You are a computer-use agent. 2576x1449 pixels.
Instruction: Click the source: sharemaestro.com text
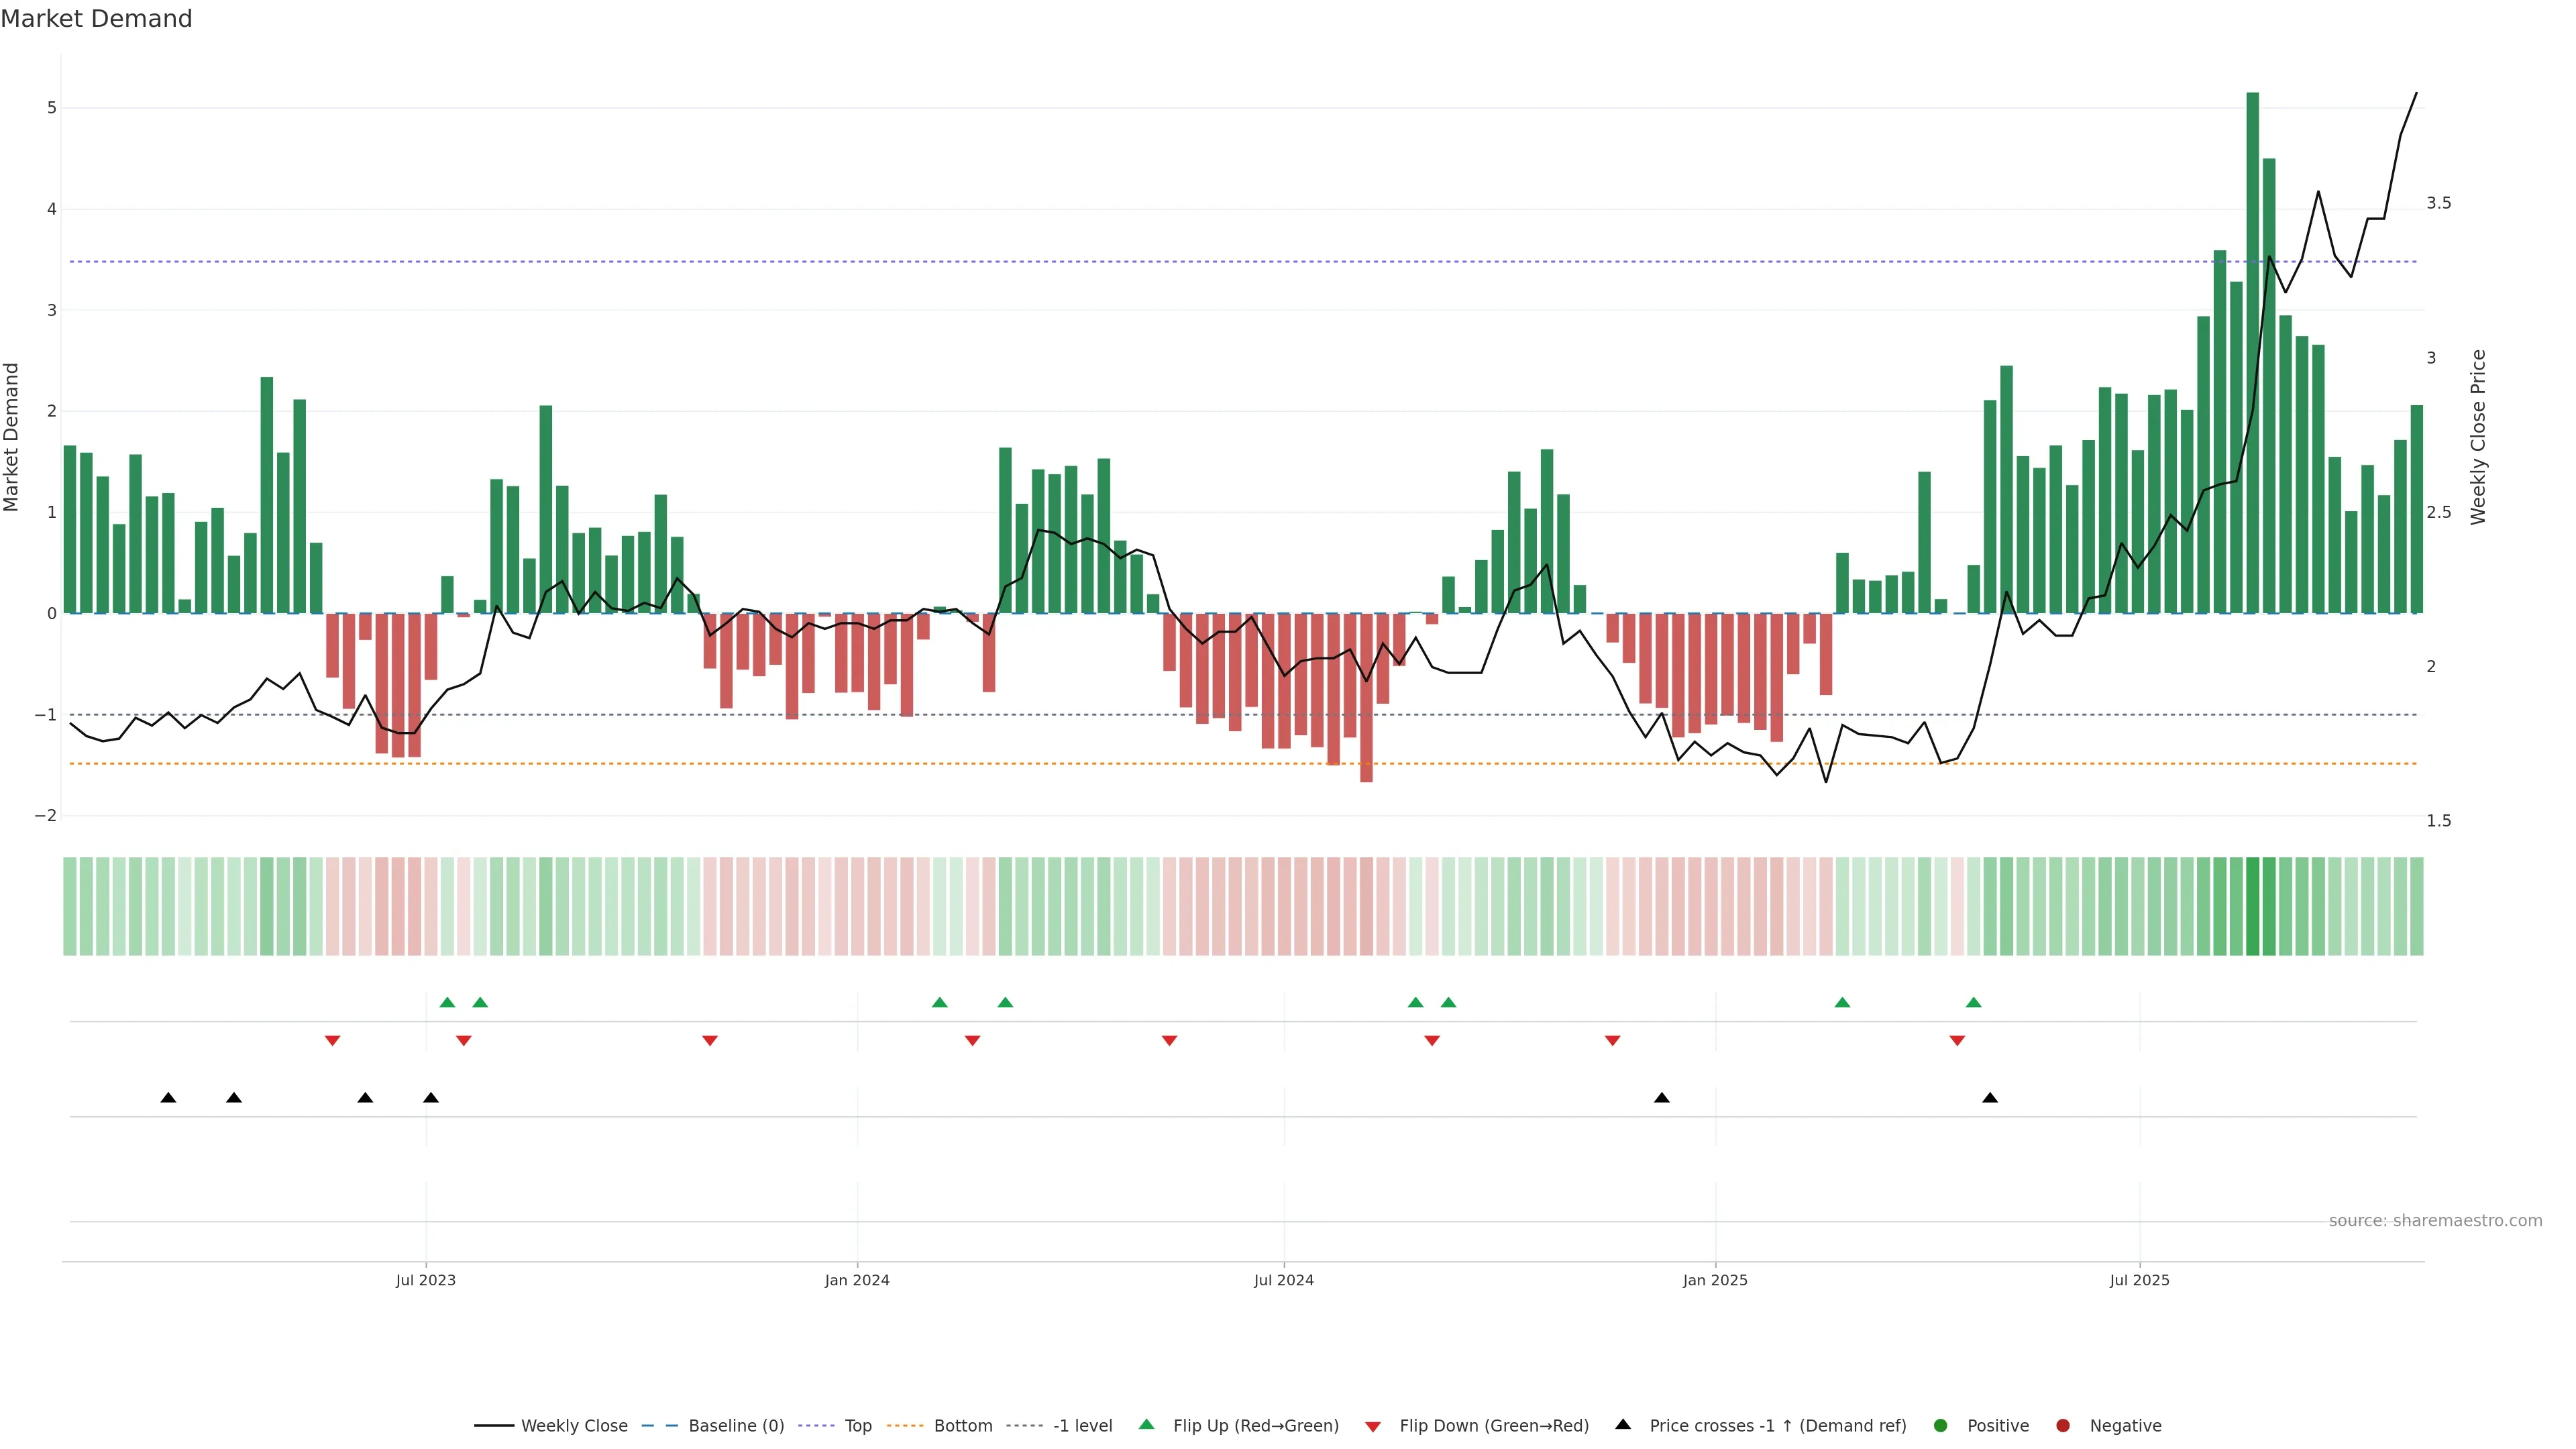2435,1221
